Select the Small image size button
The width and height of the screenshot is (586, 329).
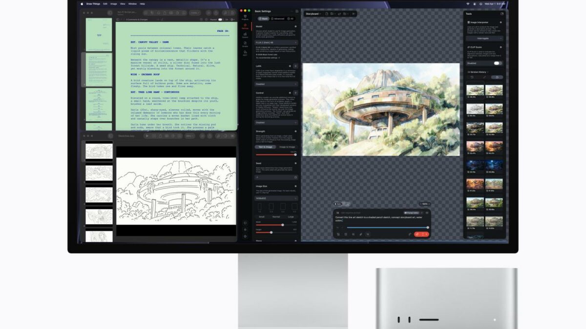pos(262,216)
